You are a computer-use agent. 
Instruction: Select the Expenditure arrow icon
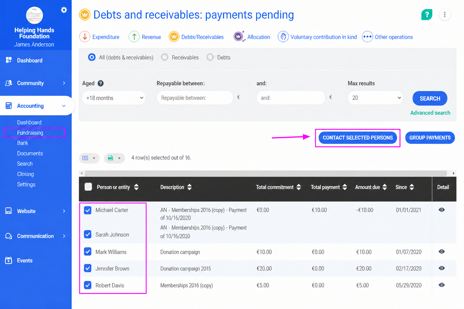tap(85, 37)
